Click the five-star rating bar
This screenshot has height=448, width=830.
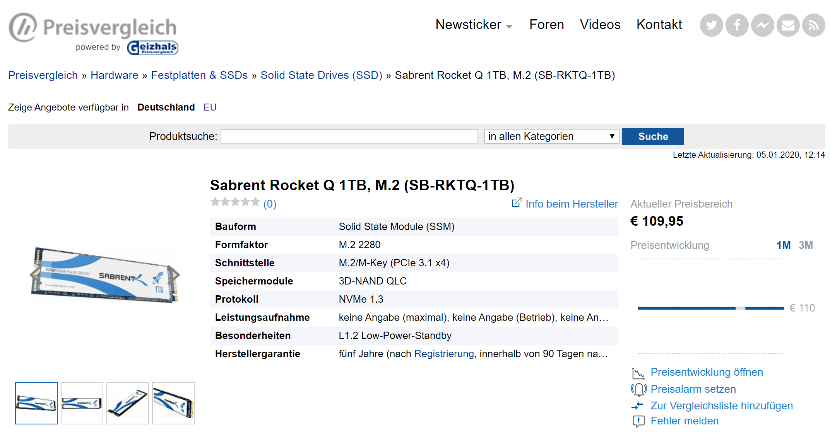pyautogui.click(x=235, y=202)
